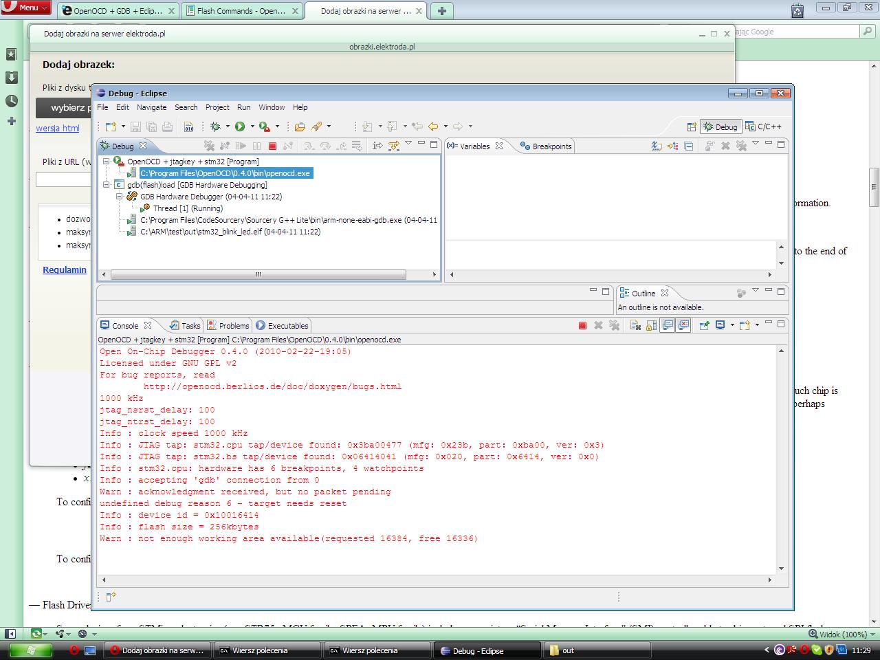Click the Open Type folder icon
This screenshot has width=880, height=660.
(x=300, y=126)
